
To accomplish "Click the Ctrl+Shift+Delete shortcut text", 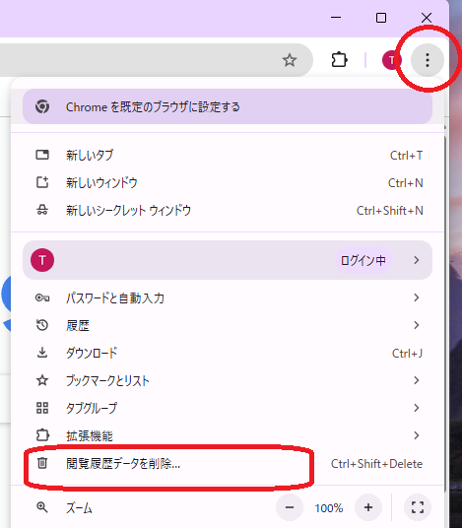I will (376, 464).
